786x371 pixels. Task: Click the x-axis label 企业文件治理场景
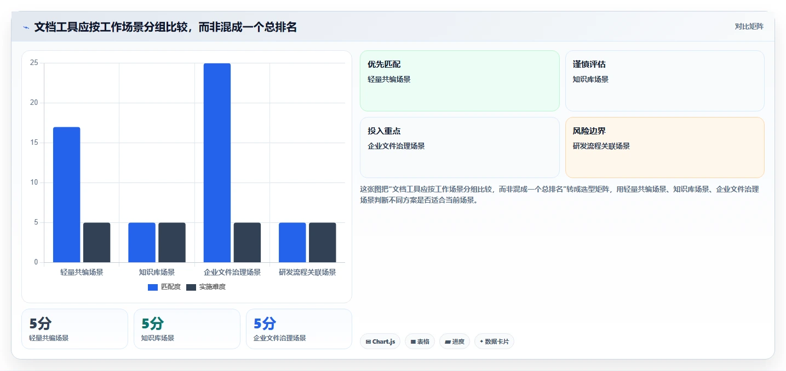(x=232, y=272)
